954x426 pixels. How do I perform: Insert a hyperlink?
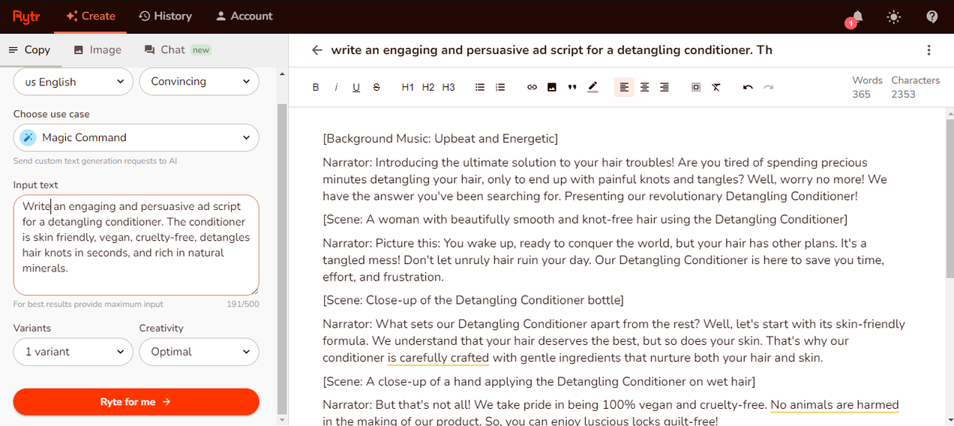532,87
